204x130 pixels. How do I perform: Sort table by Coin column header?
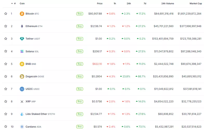pyautogui.click(x=22, y=4)
